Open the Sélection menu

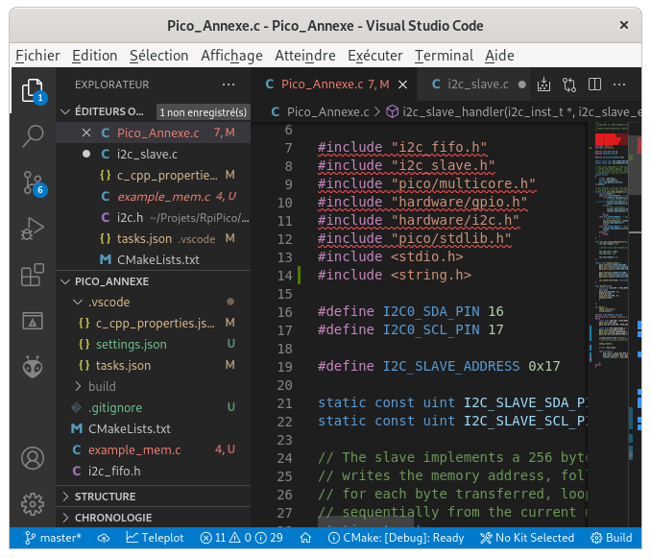159,56
